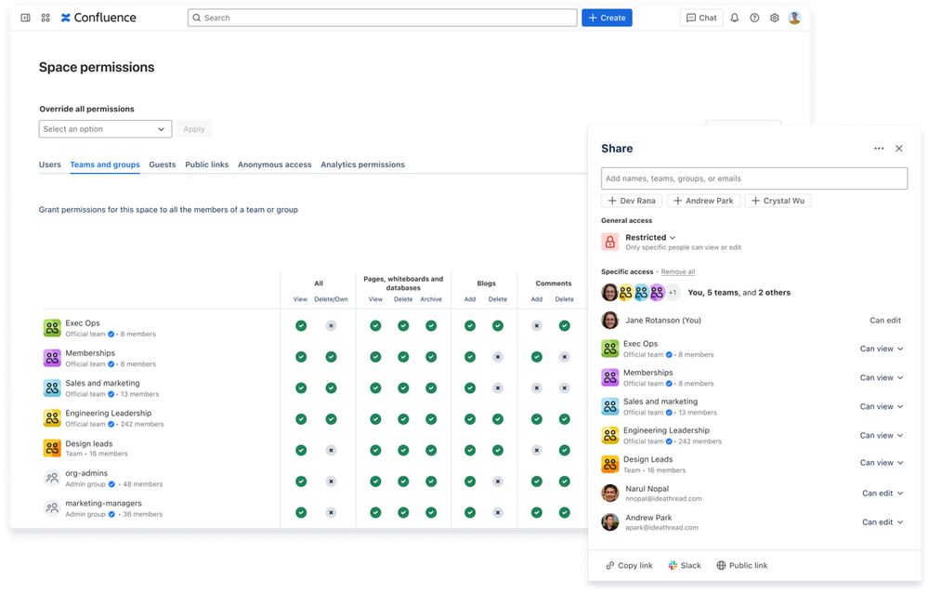
Task: Toggle marketing-managers Blogs Add permission
Action: point(470,513)
